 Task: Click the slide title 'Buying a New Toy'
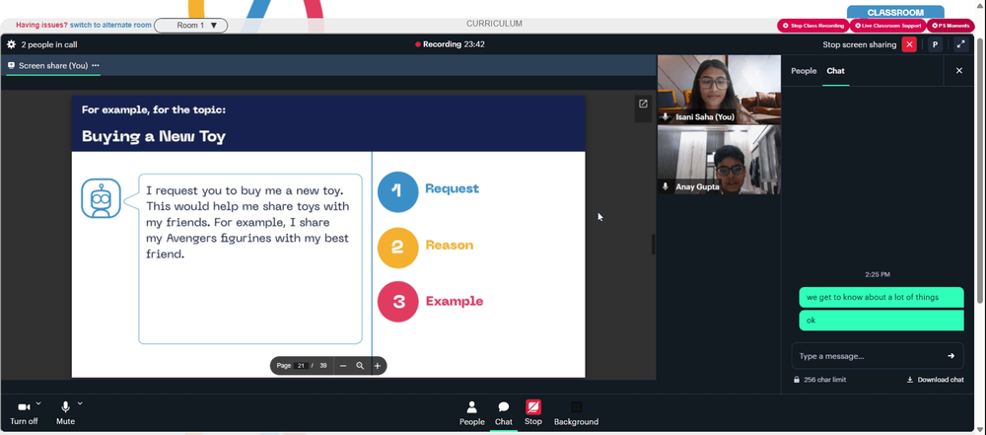coord(154,136)
